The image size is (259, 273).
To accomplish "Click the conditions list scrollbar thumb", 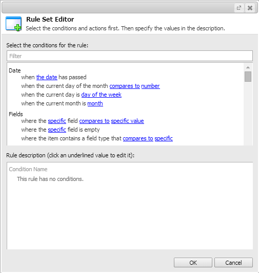I will (x=248, y=77).
